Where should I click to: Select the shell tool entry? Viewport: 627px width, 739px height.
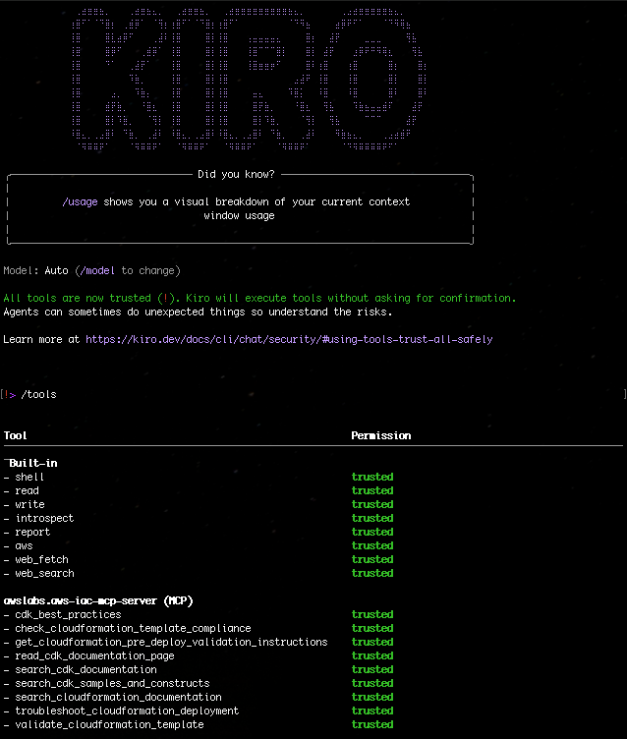point(29,477)
